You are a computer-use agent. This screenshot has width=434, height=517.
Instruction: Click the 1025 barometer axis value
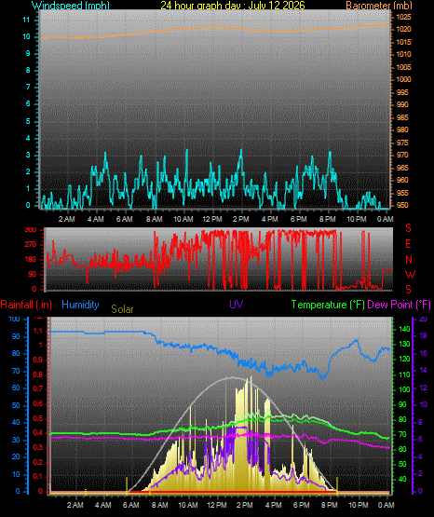(x=403, y=17)
